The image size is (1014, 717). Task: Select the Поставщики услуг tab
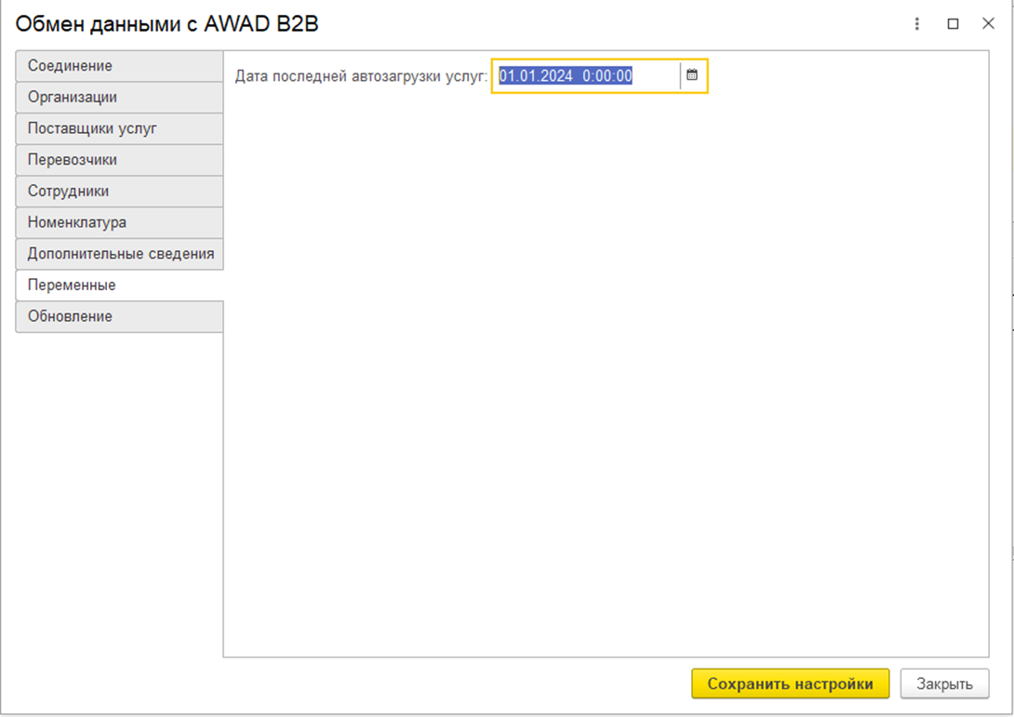tap(120, 128)
